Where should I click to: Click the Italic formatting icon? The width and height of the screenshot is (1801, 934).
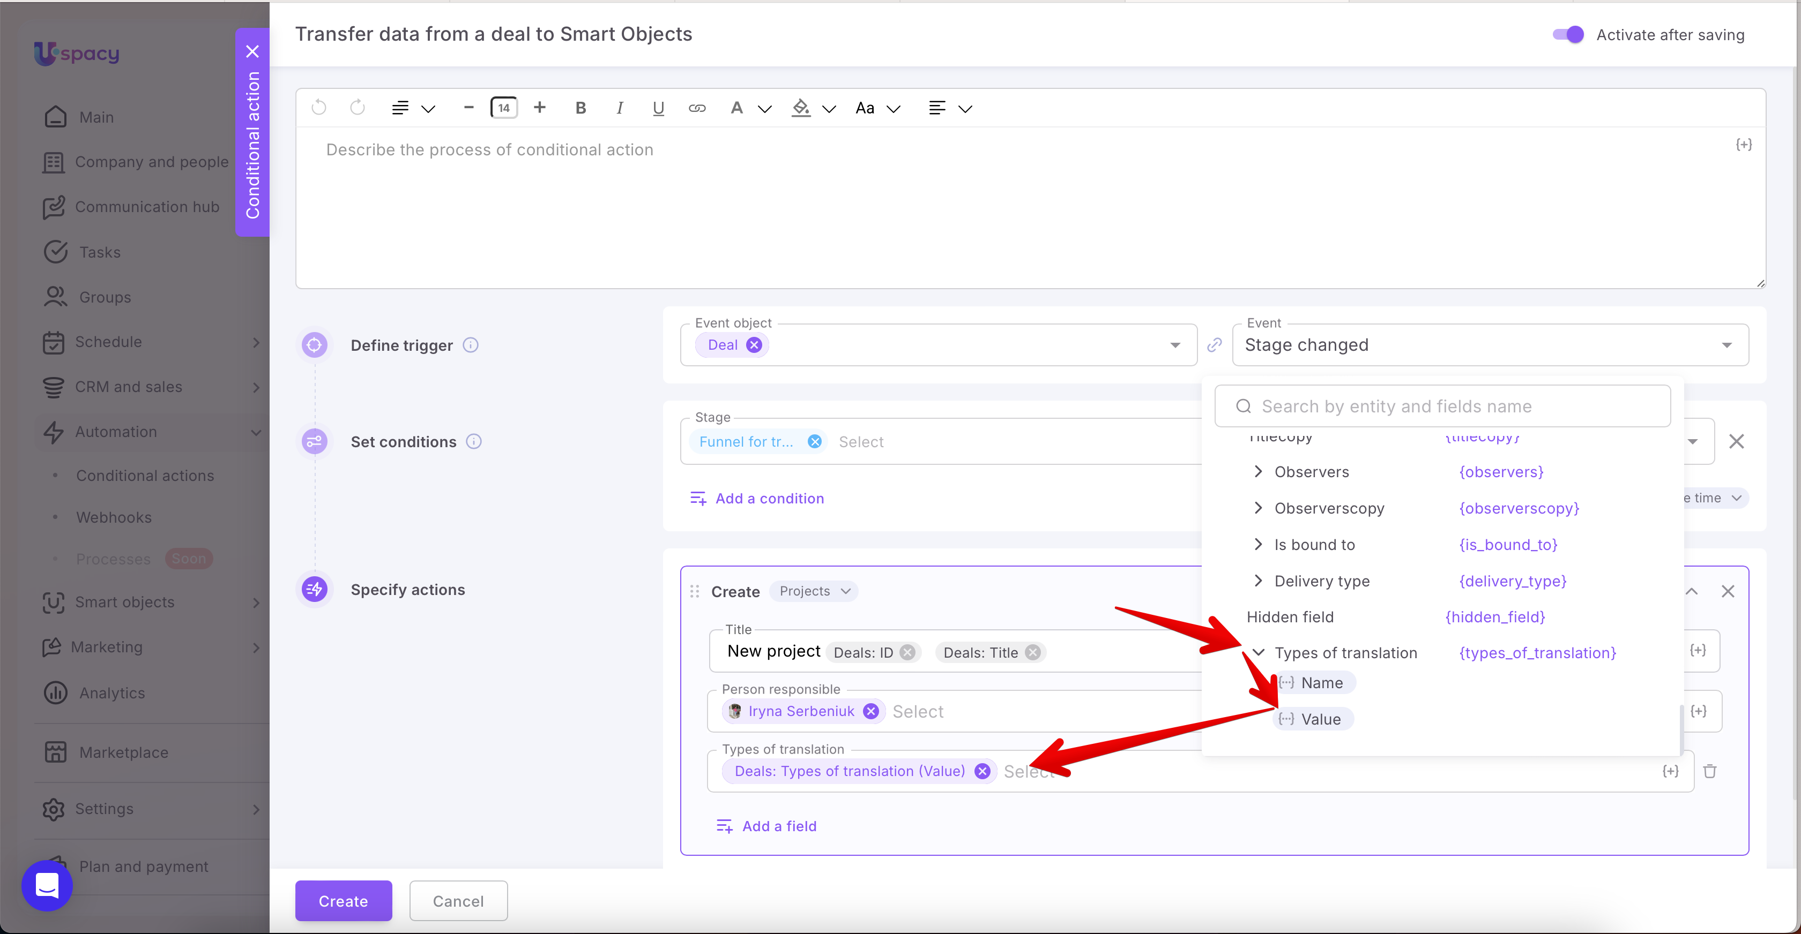(x=620, y=108)
